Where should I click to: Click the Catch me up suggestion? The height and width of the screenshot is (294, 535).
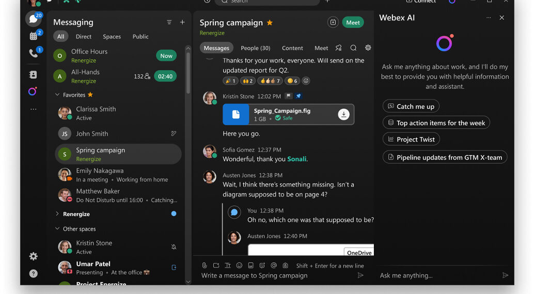(x=411, y=106)
